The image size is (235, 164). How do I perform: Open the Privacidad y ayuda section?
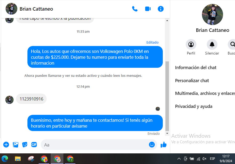coord(194,106)
